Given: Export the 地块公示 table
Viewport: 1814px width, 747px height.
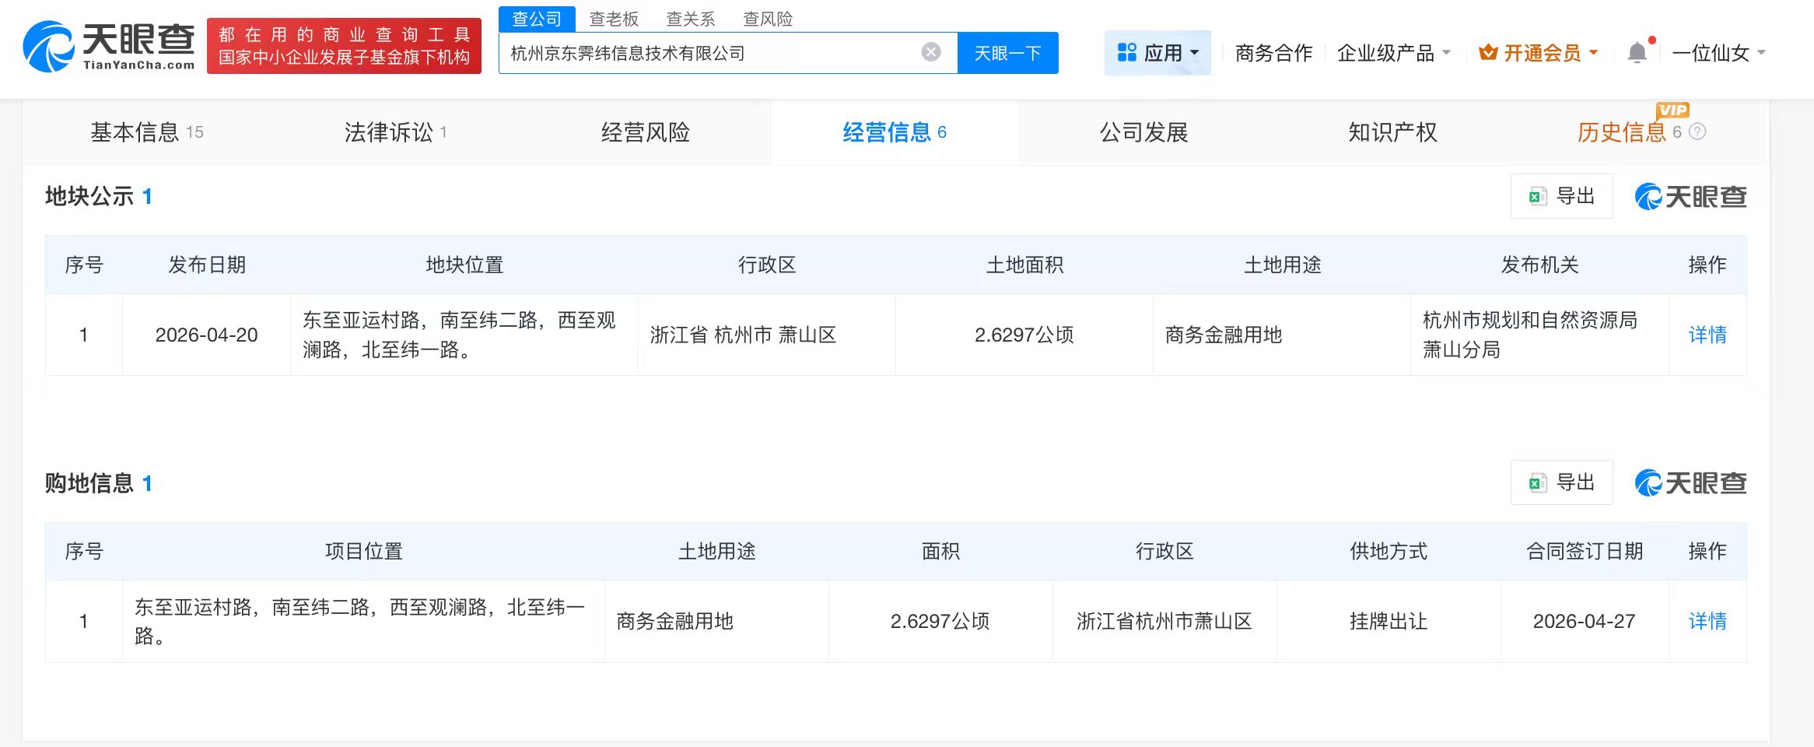Looking at the screenshot, I should pyautogui.click(x=1562, y=196).
